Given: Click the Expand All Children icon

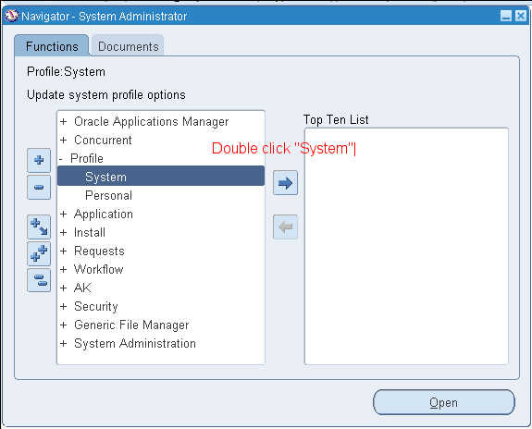Looking at the screenshot, I should point(39,227).
